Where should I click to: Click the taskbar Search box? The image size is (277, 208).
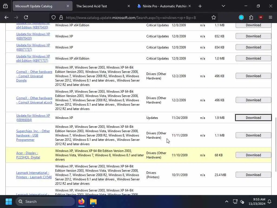click(x=45, y=201)
